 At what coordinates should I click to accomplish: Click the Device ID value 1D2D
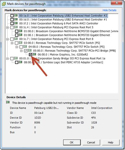click(x=38, y=118)
